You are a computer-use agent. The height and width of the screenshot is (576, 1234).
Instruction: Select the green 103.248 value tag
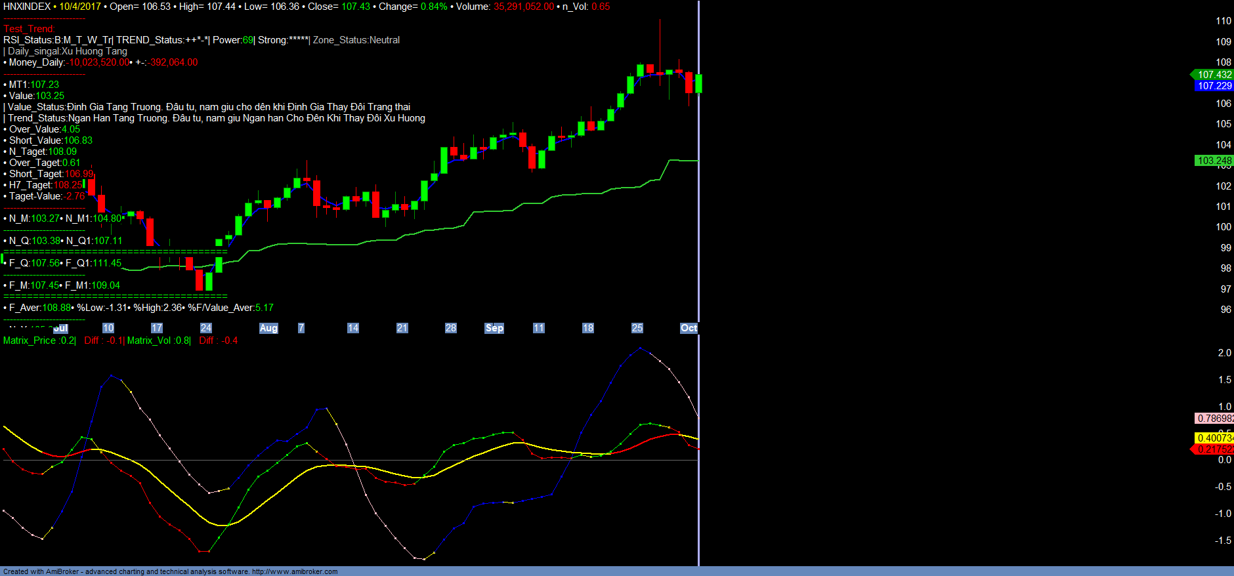(x=1214, y=161)
